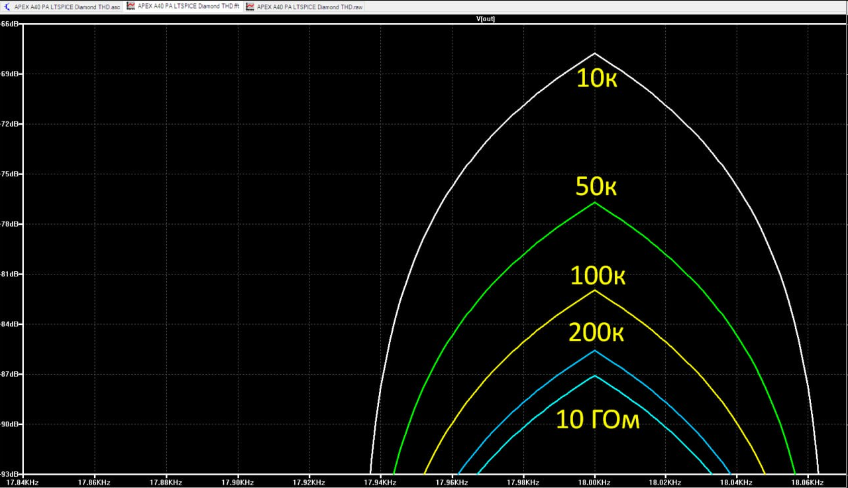Click the V(out) trace label

point(486,19)
